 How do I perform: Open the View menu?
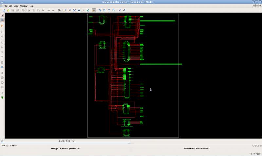tap(16, 6)
